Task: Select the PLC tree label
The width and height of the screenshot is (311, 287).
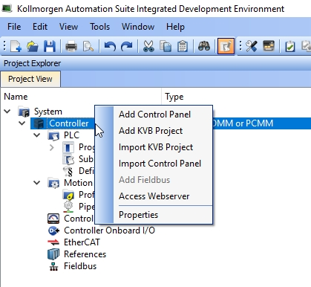Action: coord(71,135)
